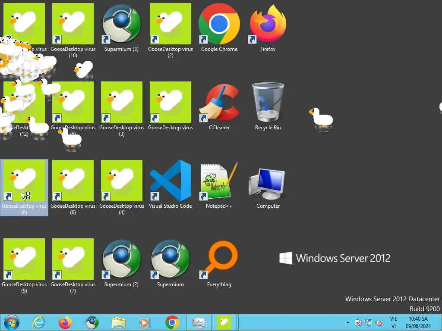
Task: Launch Internet Explorer from the taskbar
Action: coord(38,322)
